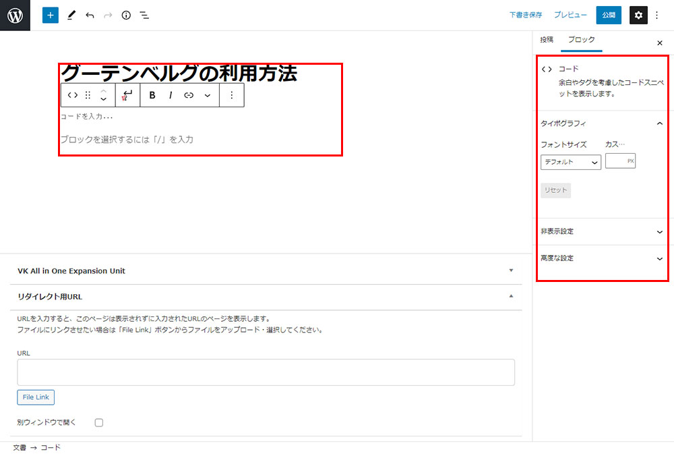Switch to the 投稿 tab
Viewport: 674px width, 454px height.
(547, 40)
